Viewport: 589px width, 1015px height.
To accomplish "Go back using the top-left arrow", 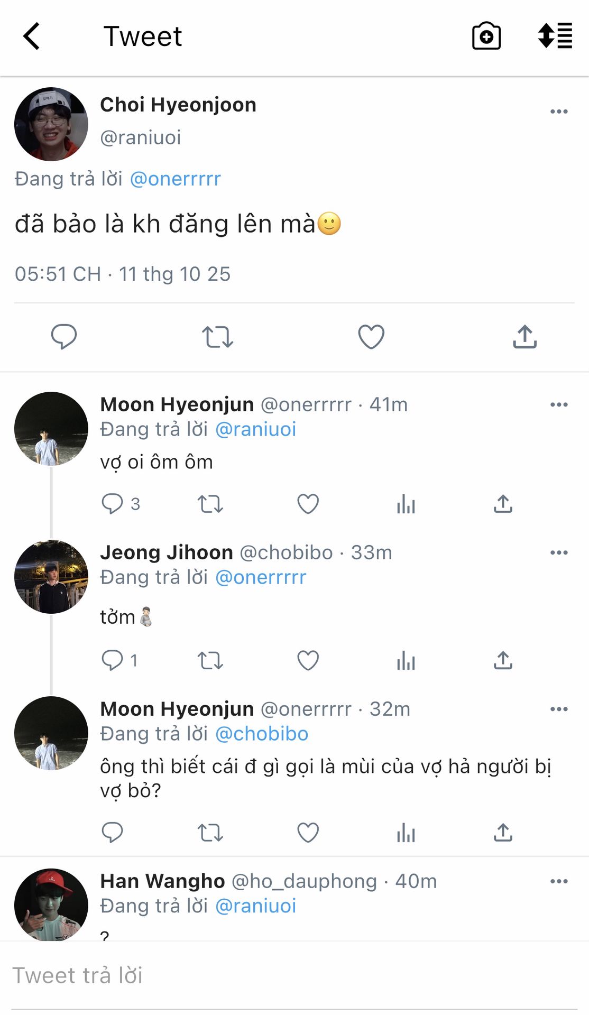I will (x=32, y=36).
